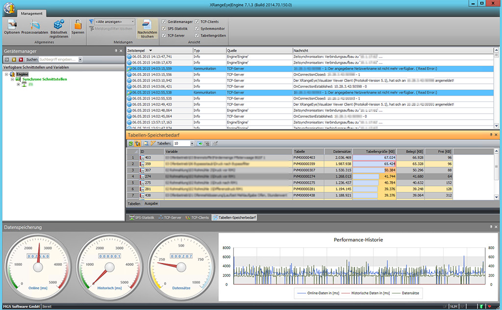This screenshot has height=310, width=502.
Task: Click the Prozessvariablen ribbon icon
Action: pyautogui.click(x=34, y=26)
